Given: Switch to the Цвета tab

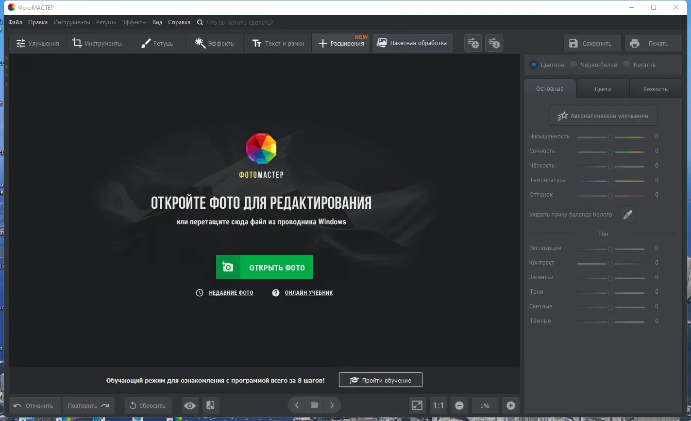Looking at the screenshot, I should (602, 88).
